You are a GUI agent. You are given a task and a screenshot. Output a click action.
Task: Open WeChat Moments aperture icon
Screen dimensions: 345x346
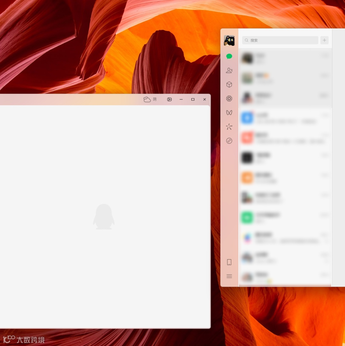(x=229, y=98)
